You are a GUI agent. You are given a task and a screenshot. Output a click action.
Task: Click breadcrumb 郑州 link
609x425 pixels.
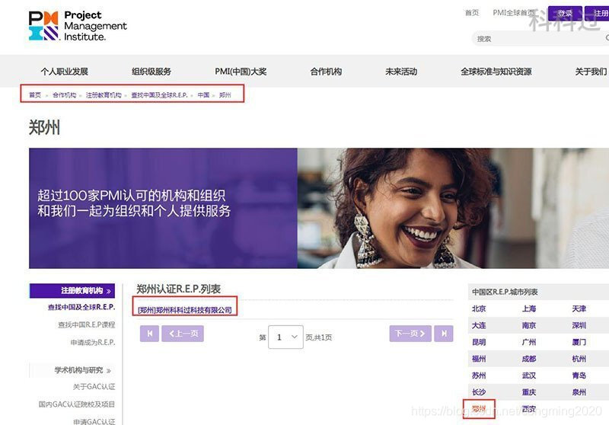click(225, 94)
